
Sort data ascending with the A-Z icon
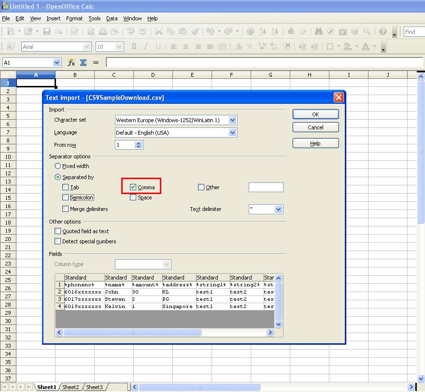point(262,30)
